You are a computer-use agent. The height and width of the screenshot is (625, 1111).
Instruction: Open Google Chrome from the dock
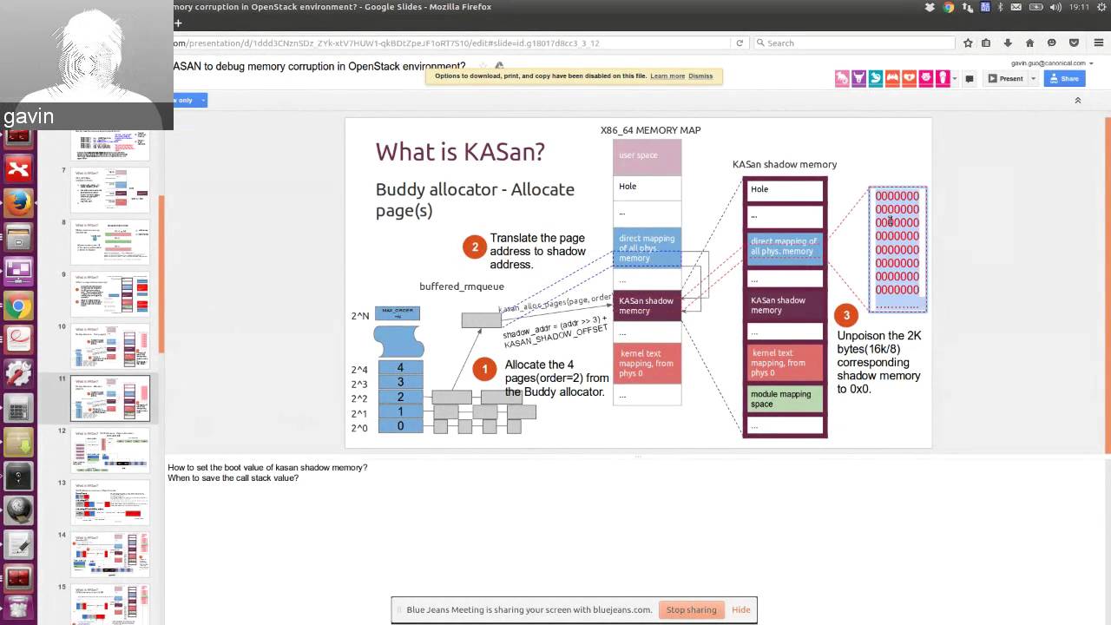pos(18,306)
